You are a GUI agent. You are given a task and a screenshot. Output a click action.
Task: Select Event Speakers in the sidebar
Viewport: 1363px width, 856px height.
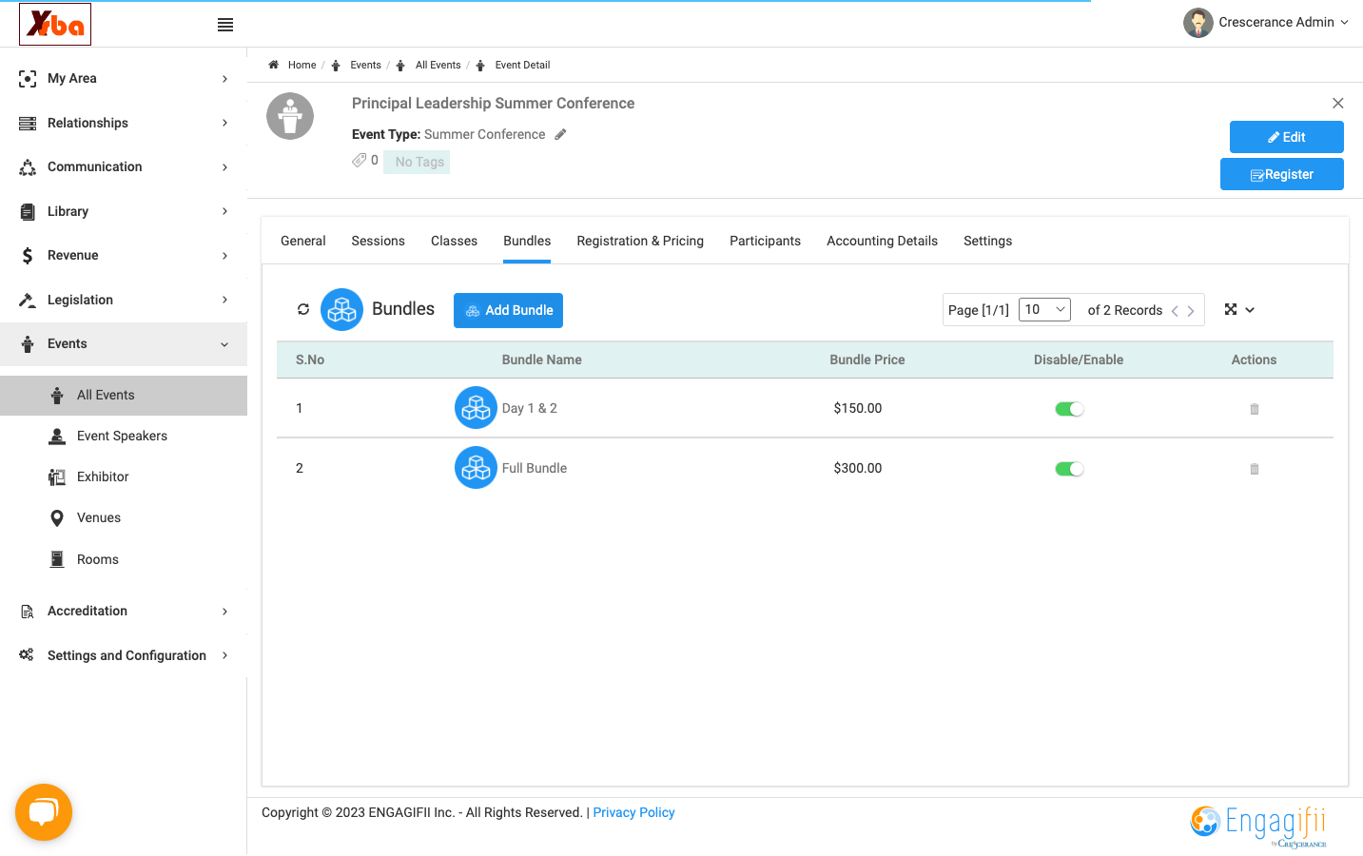[124, 436]
